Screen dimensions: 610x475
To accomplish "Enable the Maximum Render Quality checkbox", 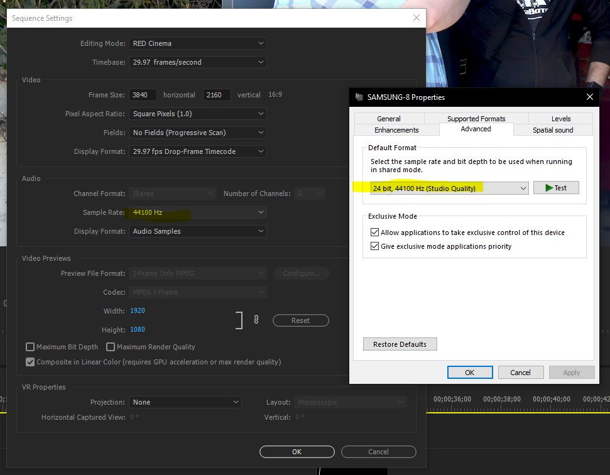I will click(111, 347).
